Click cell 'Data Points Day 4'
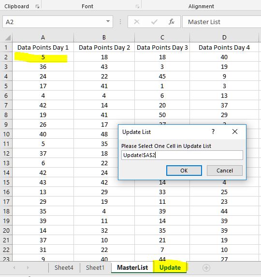 [224, 47]
